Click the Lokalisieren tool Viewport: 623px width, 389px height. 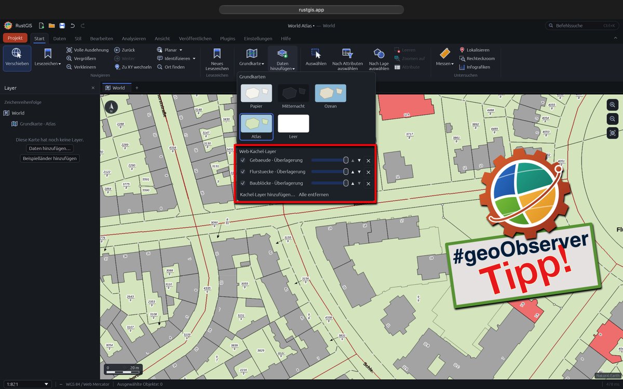pyautogui.click(x=475, y=50)
